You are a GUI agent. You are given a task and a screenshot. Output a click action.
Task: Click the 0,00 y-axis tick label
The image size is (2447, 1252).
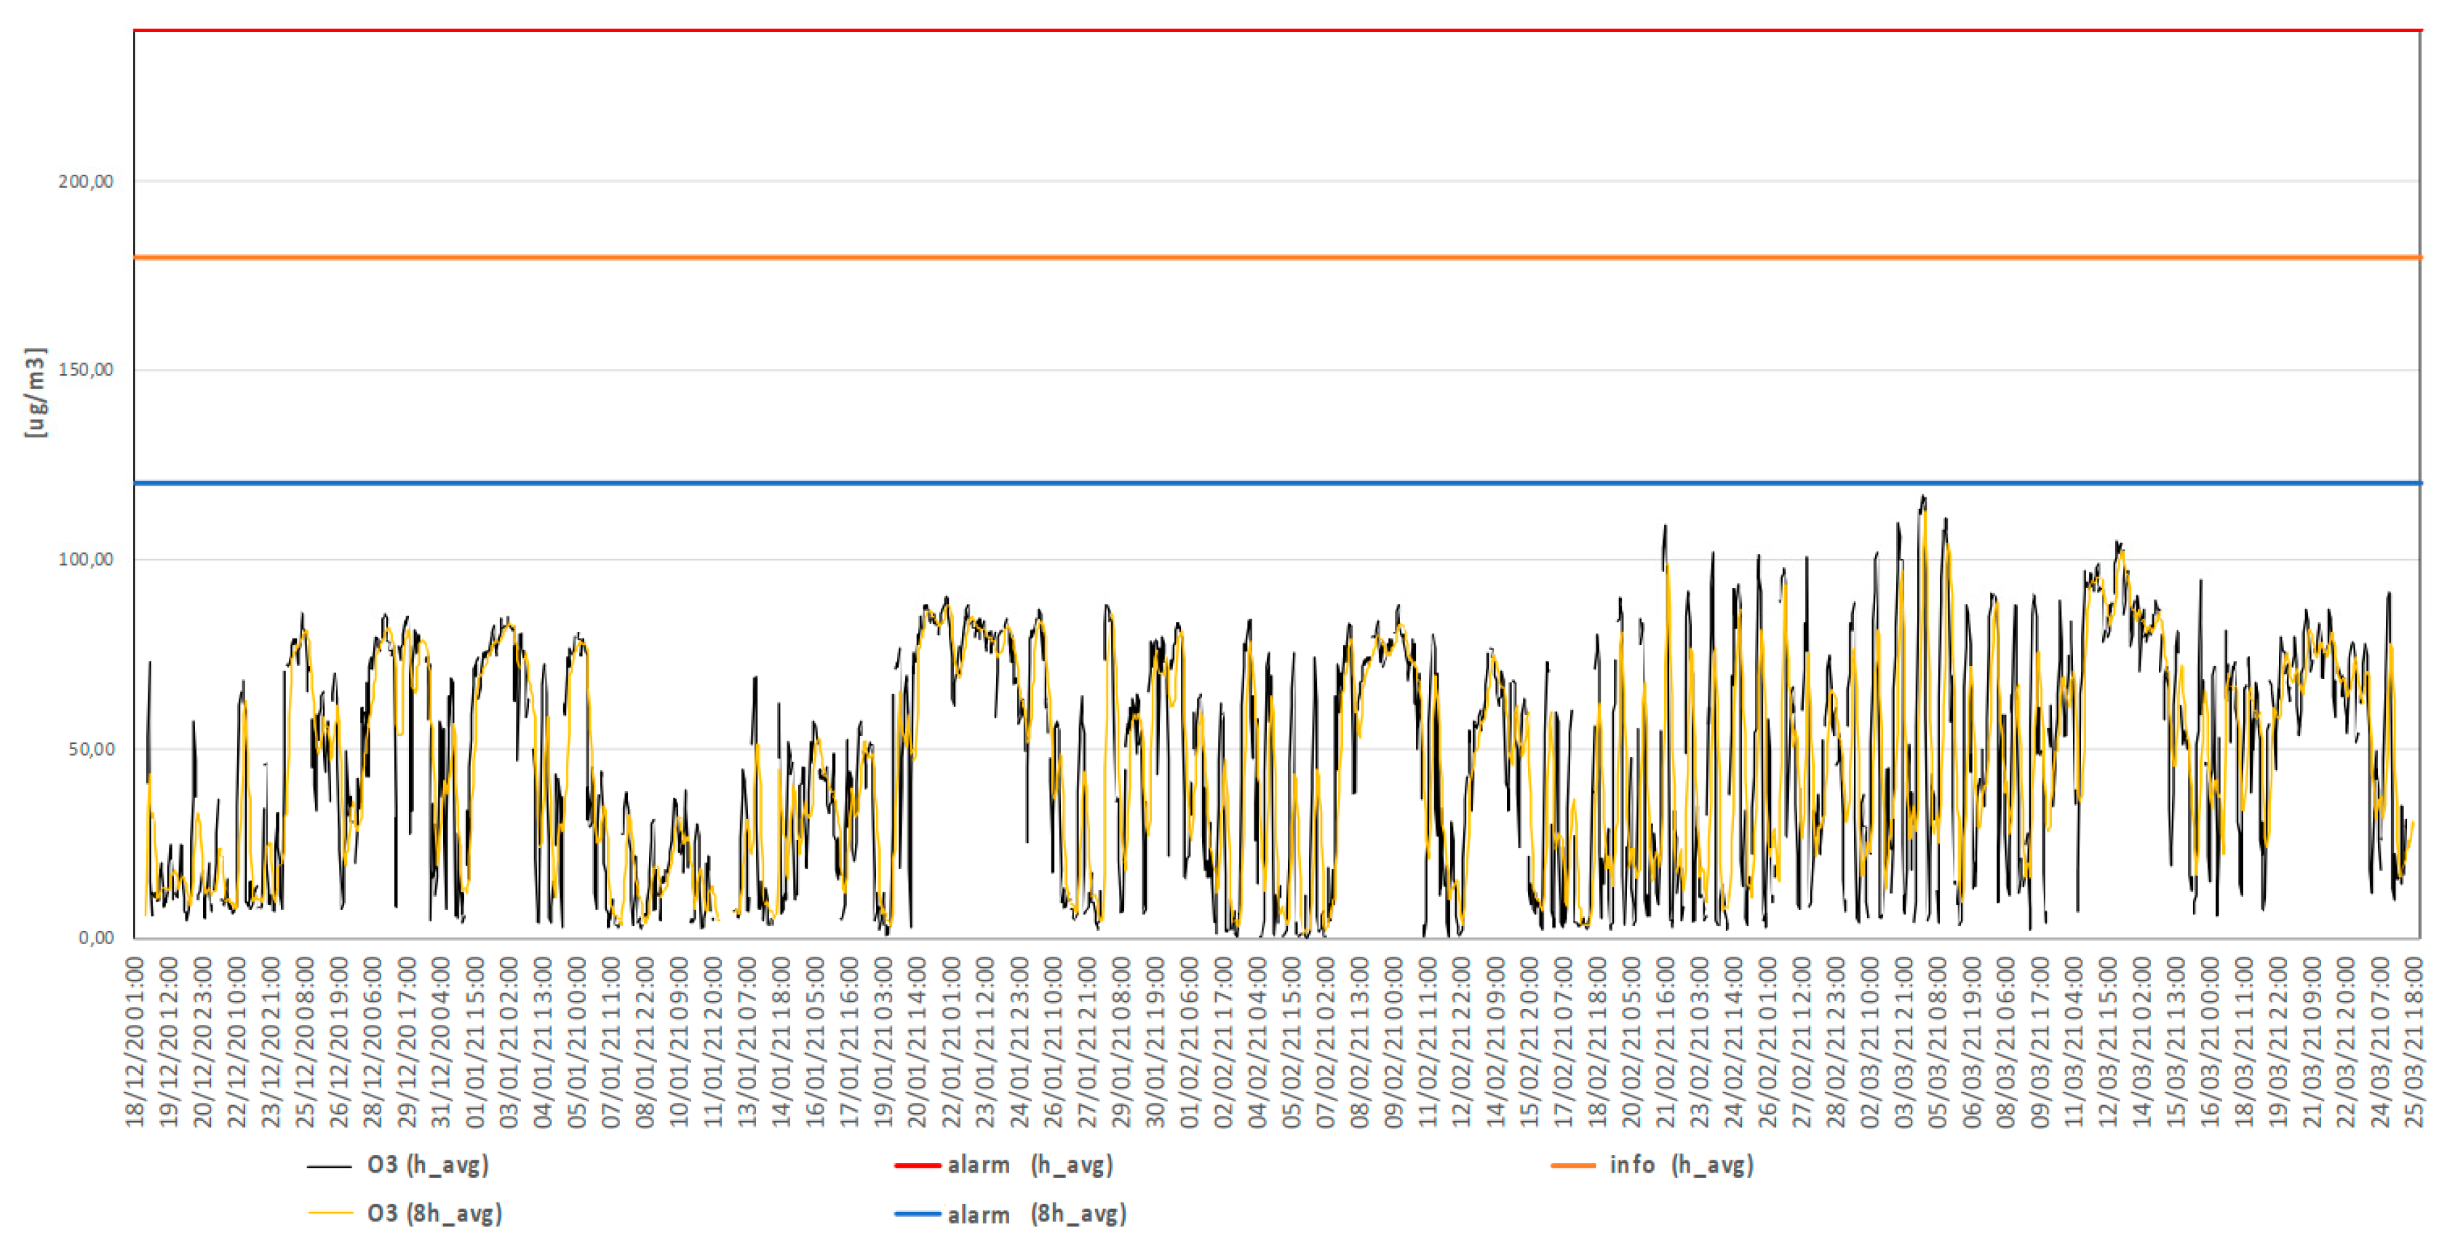pos(95,938)
